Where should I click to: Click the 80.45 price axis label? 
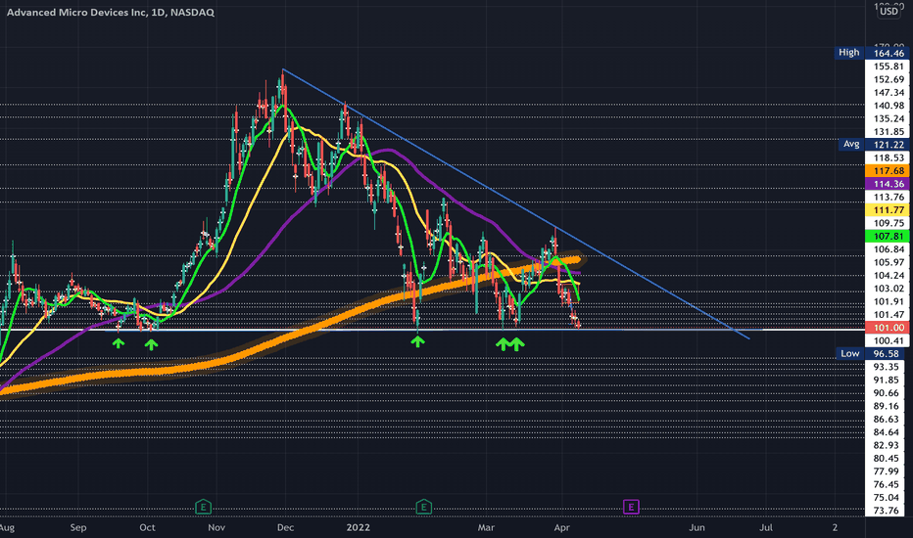[886, 459]
